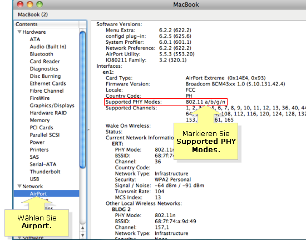Click the AirPort Utility version 5.5.3
The height and width of the screenshot is (241, 306).
click(x=177, y=54)
